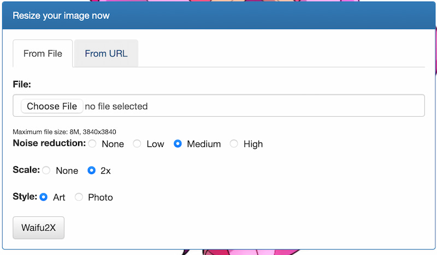
Task: Select None for Noise reduction
Action: point(92,144)
